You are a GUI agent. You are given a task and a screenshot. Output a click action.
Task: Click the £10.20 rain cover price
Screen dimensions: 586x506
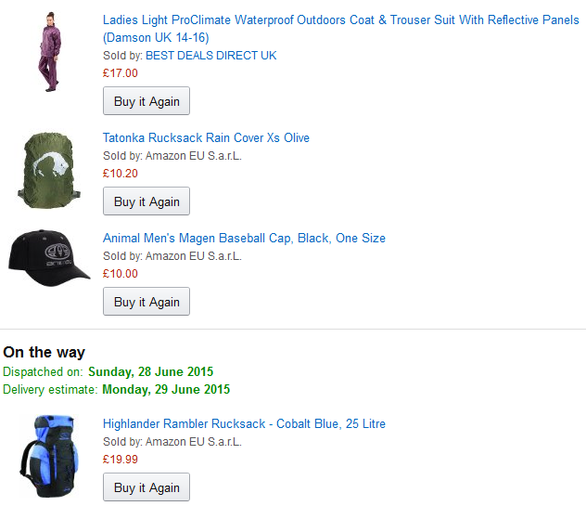tap(121, 174)
